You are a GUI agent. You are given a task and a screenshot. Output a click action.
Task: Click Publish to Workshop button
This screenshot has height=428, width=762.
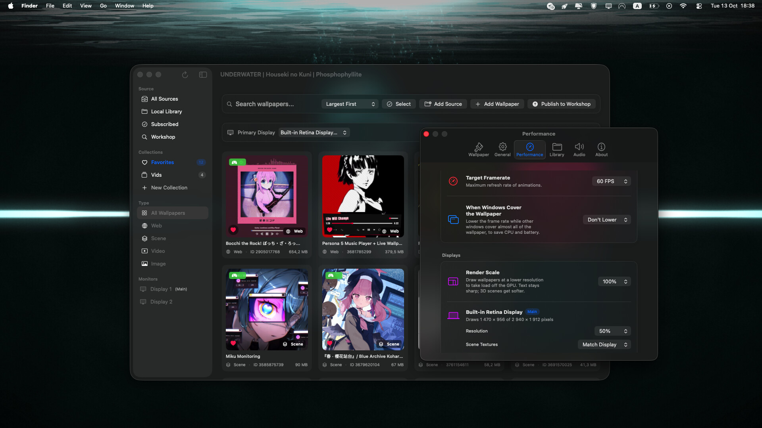[x=562, y=104]
